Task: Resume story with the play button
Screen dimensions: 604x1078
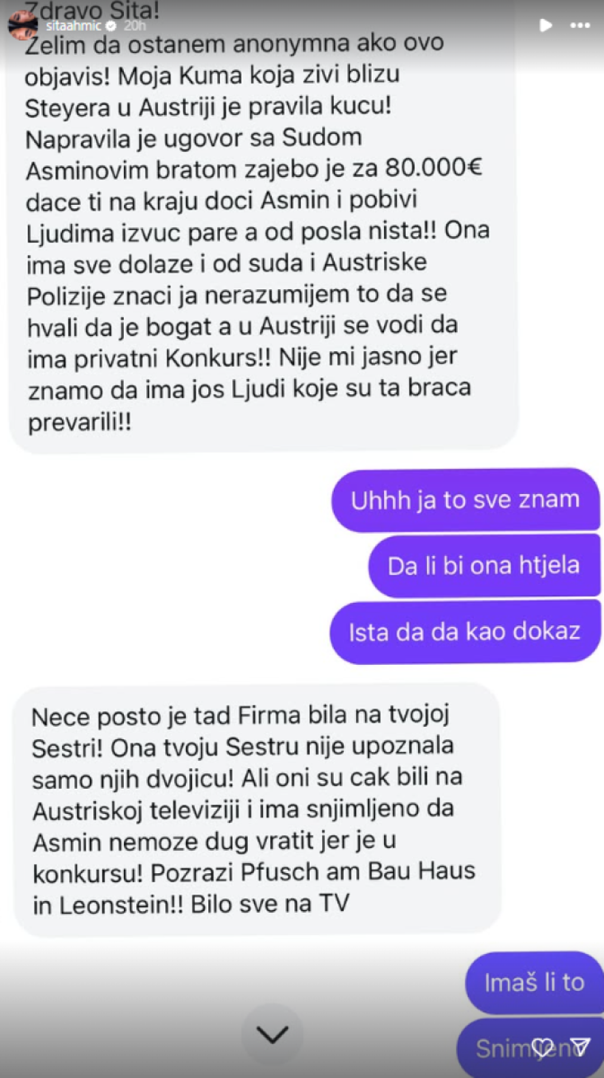Action: [546, 25]
